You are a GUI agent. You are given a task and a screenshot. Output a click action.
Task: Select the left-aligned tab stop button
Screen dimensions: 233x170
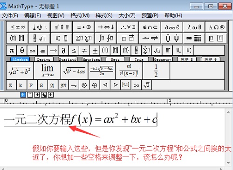(23, 95)
